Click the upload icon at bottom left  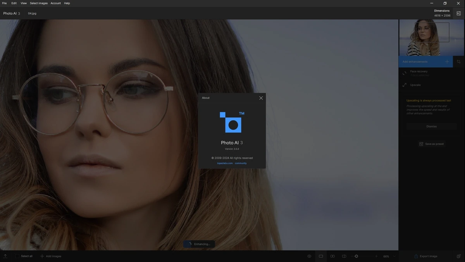tap(5, 256)
